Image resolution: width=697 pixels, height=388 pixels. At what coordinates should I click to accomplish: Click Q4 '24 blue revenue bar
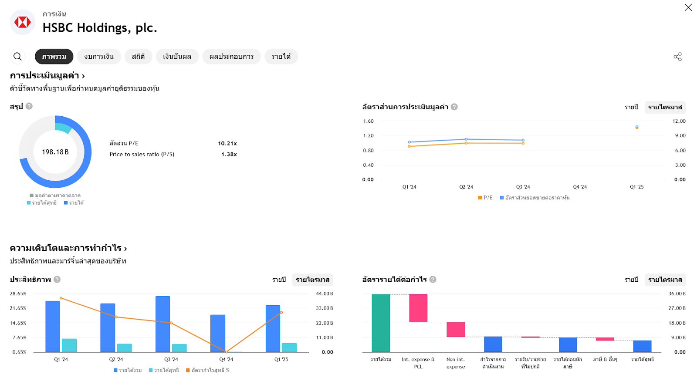[218, 334]
